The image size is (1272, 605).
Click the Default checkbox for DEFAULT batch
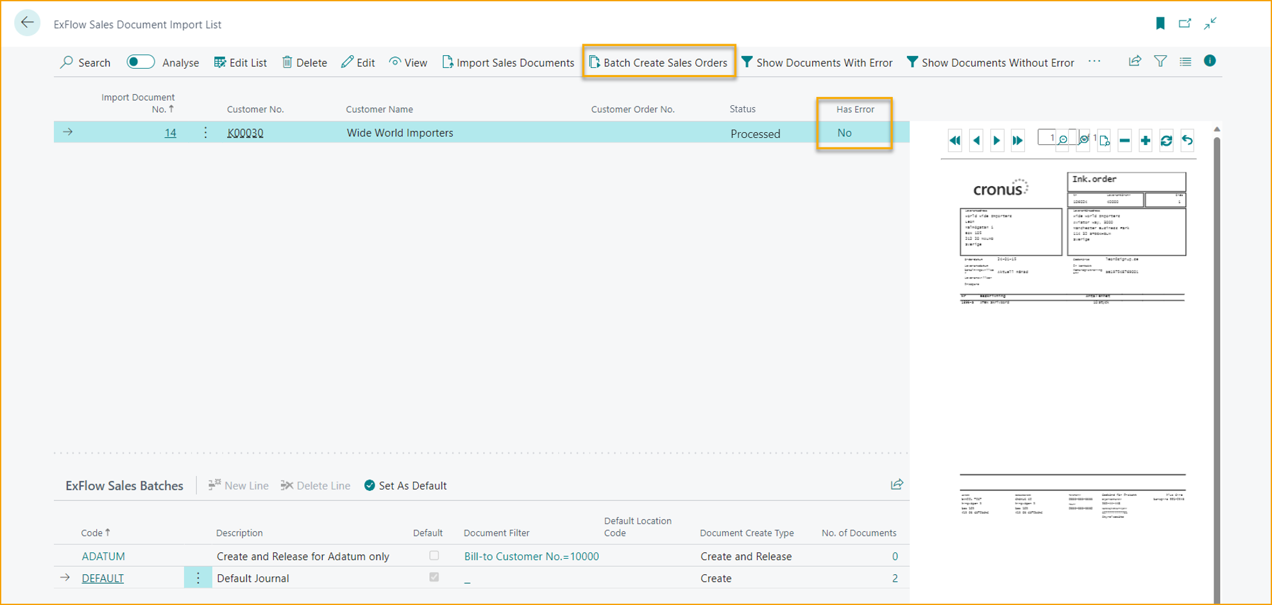(x=434, y=577)
